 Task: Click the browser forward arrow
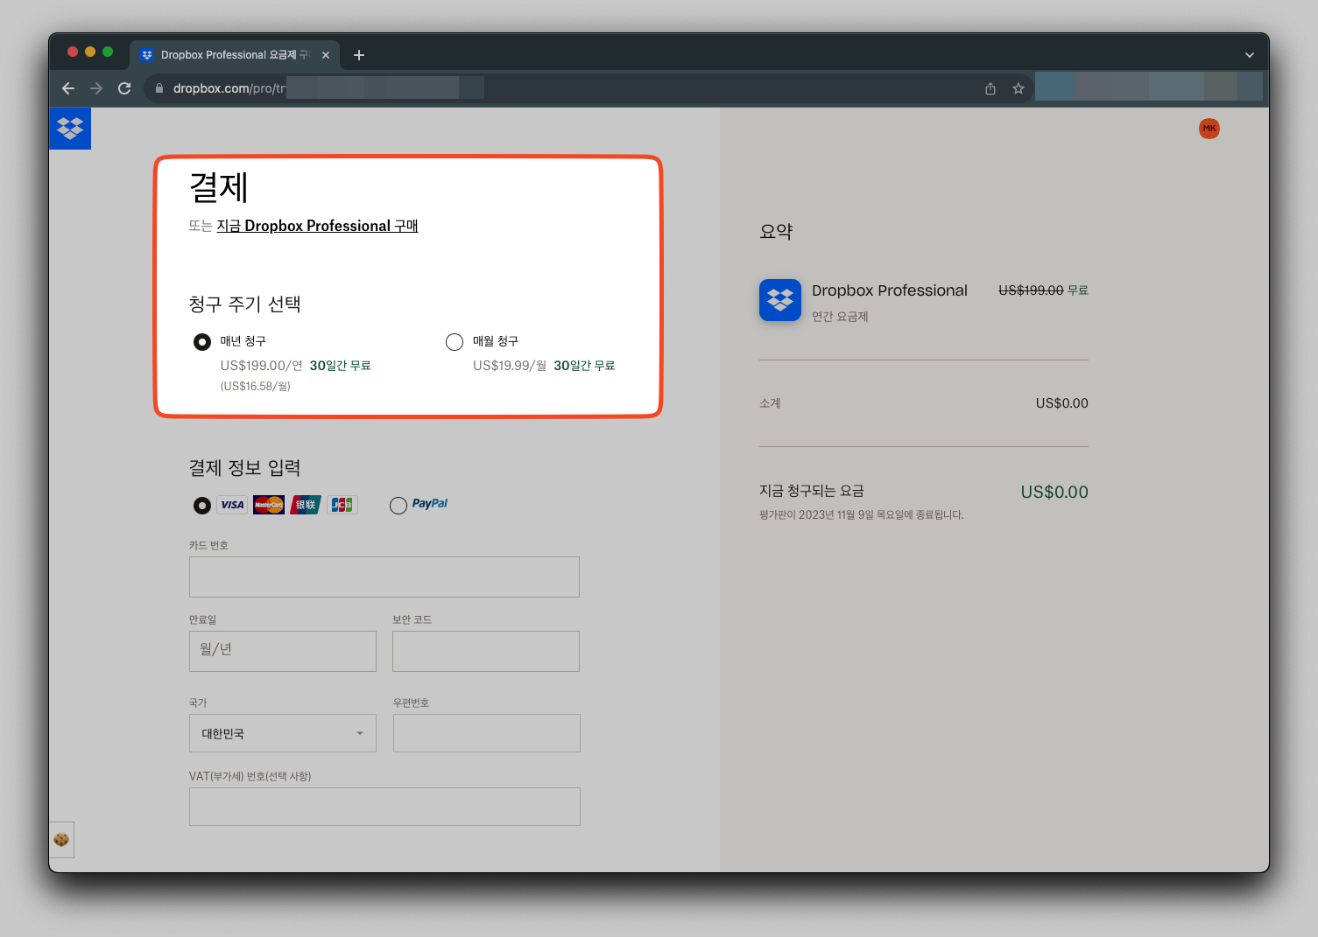[x=96, y=88]
